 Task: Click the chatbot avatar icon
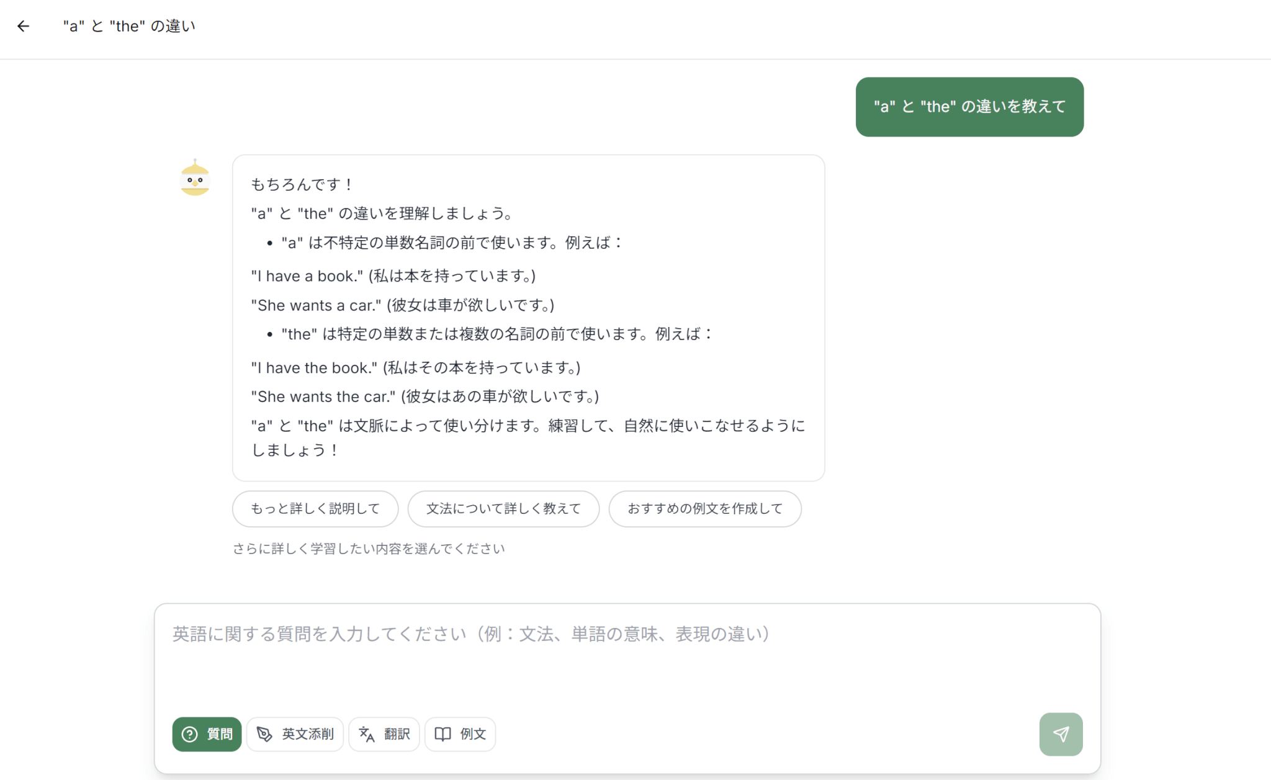point(195,179)
